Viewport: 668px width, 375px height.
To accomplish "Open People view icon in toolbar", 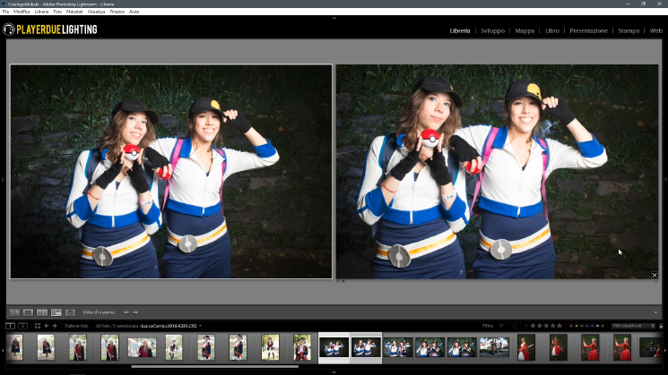I will coord(70,312).
